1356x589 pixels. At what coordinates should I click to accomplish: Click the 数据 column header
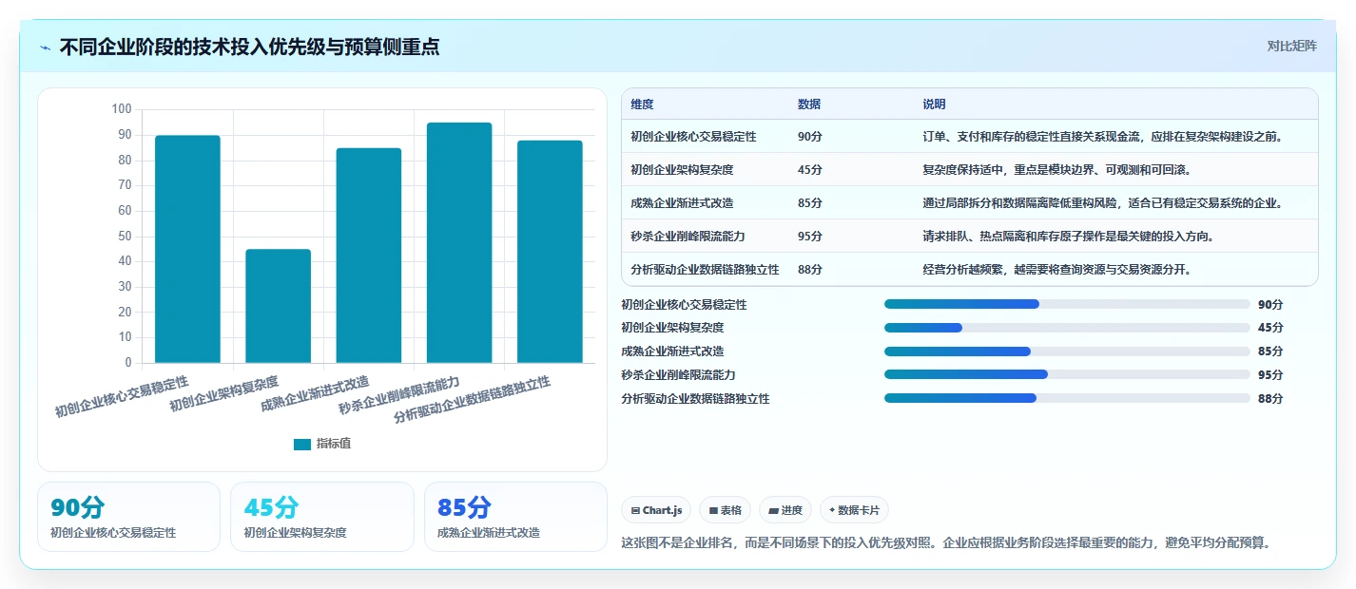(809, 104)
